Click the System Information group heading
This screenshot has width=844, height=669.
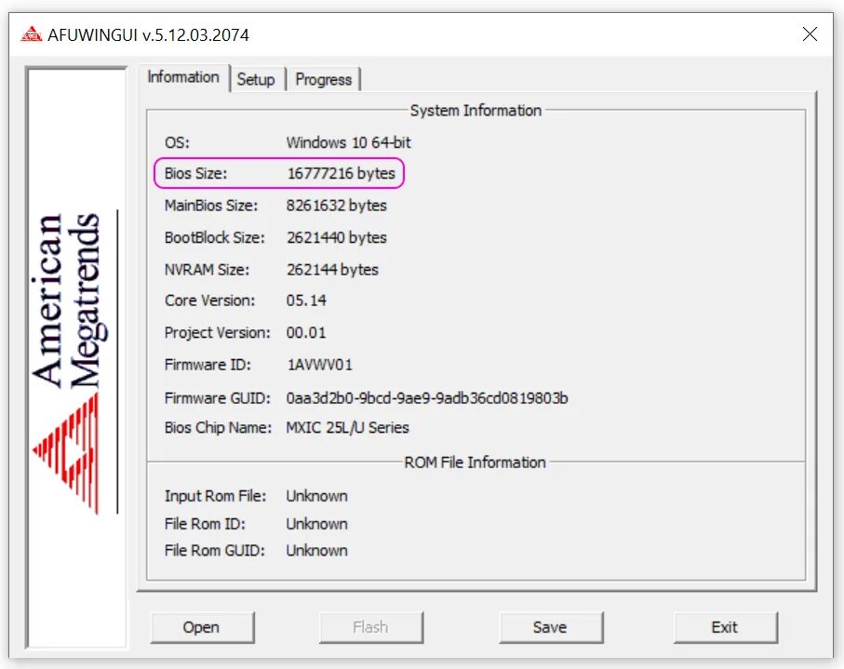click(476, 111)
